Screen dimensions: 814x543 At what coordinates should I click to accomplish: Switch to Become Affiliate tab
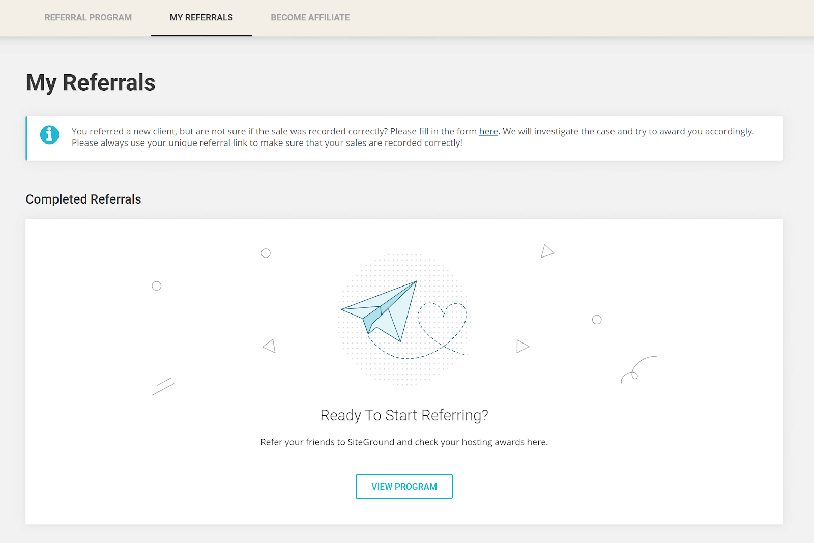[310, 17]
